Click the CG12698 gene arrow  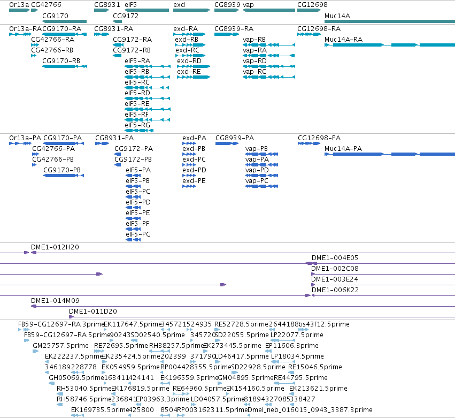309,10
